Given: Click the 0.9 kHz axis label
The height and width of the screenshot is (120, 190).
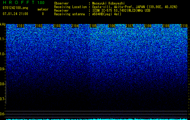Looking at the screenshot, I should [2, 69].
